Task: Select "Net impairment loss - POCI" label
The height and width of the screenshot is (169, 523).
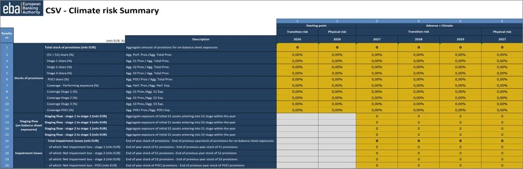Action: click(x=83, y=165)
